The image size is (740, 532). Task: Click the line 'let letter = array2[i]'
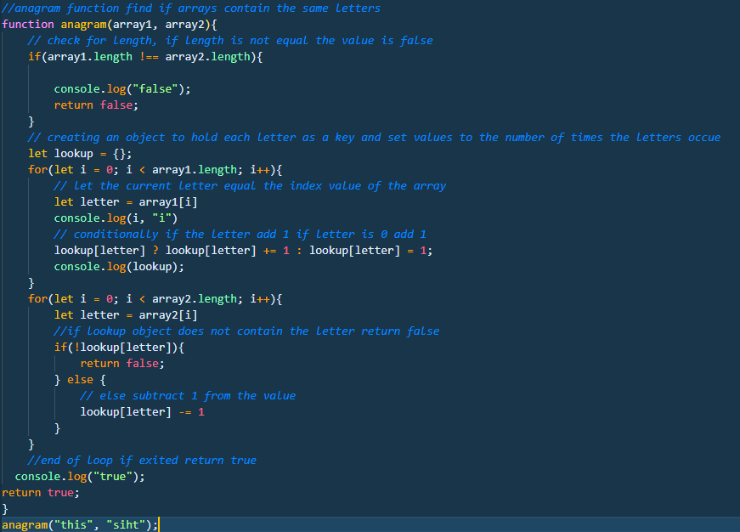(126, 314)
